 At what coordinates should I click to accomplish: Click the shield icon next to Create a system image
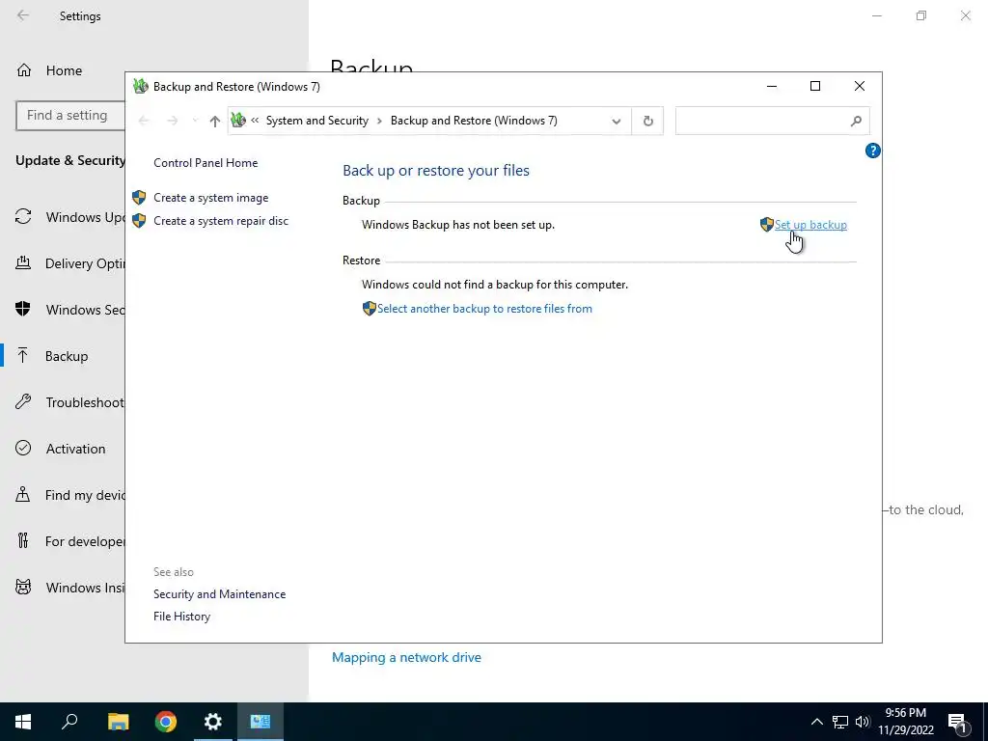[139, 197]
